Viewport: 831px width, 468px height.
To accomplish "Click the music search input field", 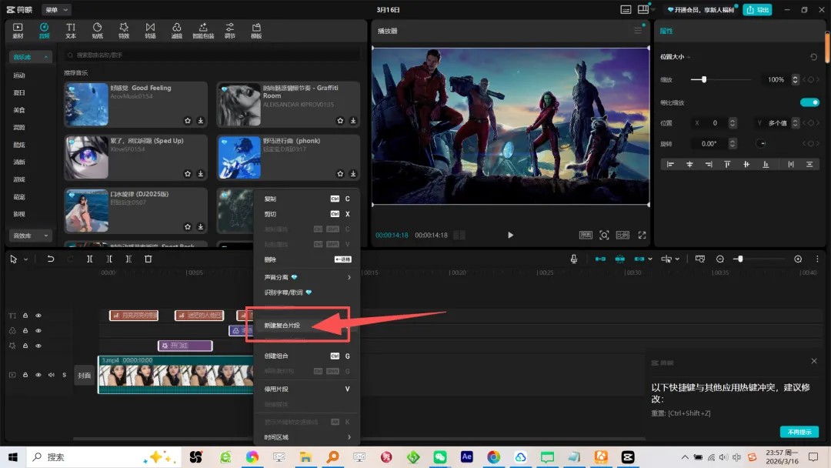I will click(212, 55).
